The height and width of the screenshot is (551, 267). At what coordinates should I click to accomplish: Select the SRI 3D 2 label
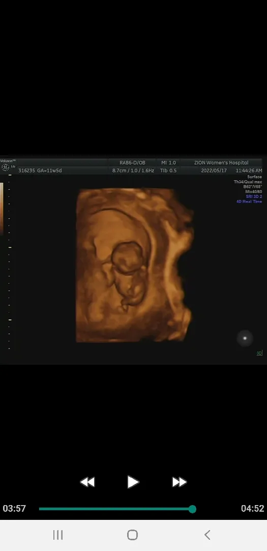pos(254,197)
